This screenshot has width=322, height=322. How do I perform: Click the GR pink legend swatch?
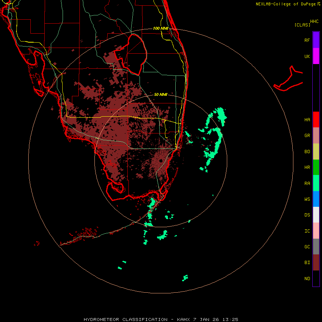(x=316, y=136)
